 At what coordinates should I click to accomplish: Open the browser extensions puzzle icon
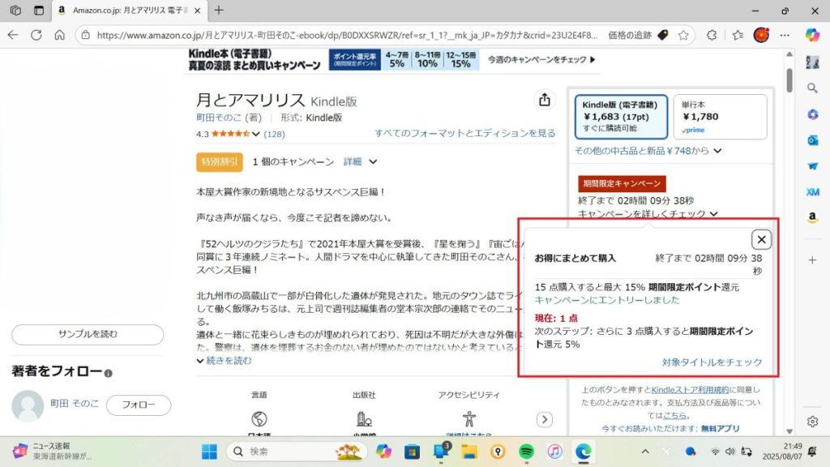tap(712, 35)
